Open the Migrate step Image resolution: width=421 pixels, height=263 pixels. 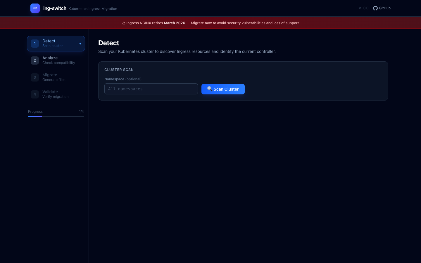(56, 77)
